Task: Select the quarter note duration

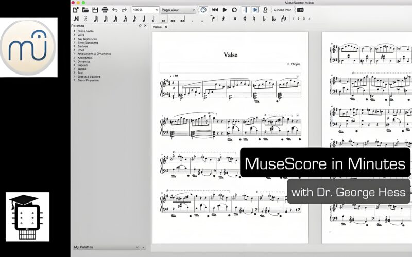Action: point(144,19)
